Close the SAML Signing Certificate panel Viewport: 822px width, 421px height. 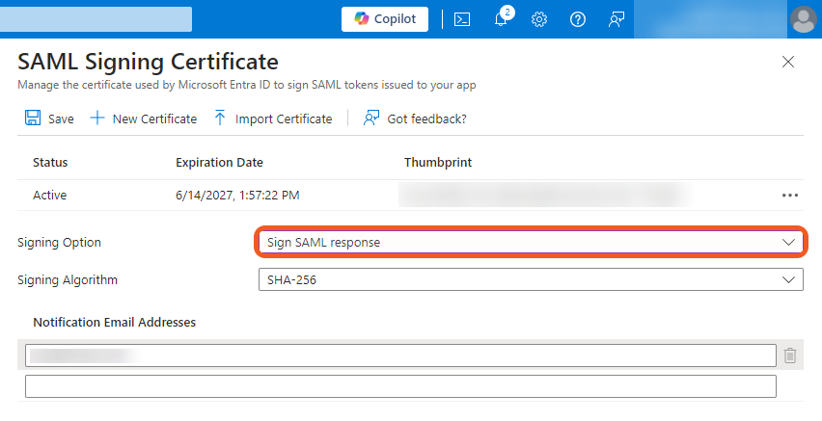click(x=788, y=62)
